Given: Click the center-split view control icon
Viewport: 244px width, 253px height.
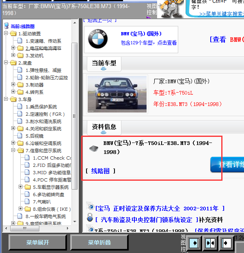Looking at the screenshot, I should tap(210, 243).
